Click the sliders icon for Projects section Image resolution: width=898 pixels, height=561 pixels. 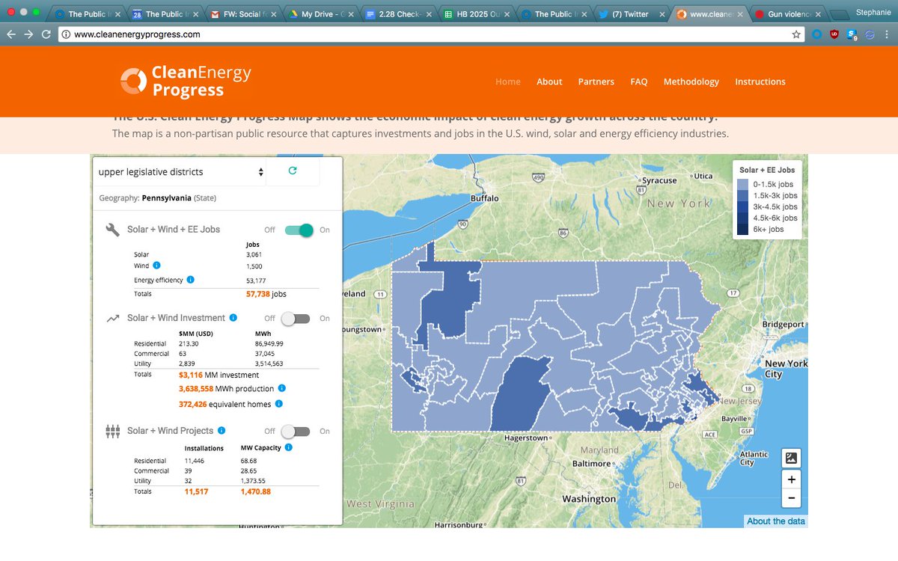point(113,431)
